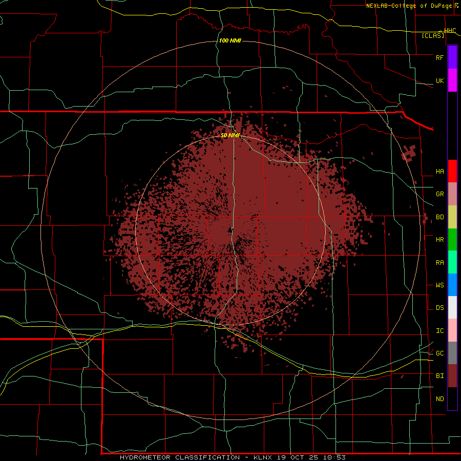Image resolution: width=461 pixels, height=461 pixels.
Task: Click the IC legend label
Action: pos(439,331)
